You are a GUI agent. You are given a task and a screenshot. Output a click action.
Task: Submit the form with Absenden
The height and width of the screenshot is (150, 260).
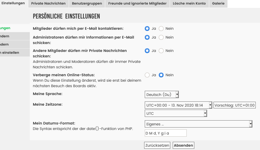tap(183, 145)
